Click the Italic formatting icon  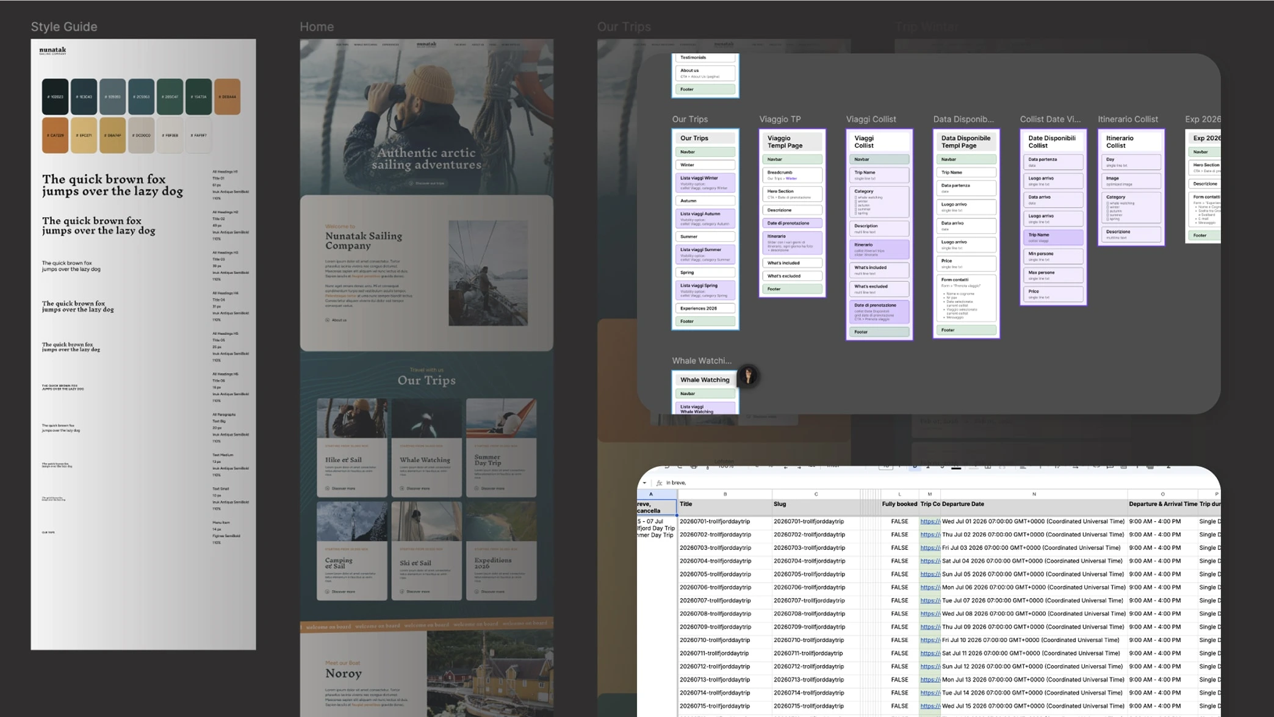928,466
